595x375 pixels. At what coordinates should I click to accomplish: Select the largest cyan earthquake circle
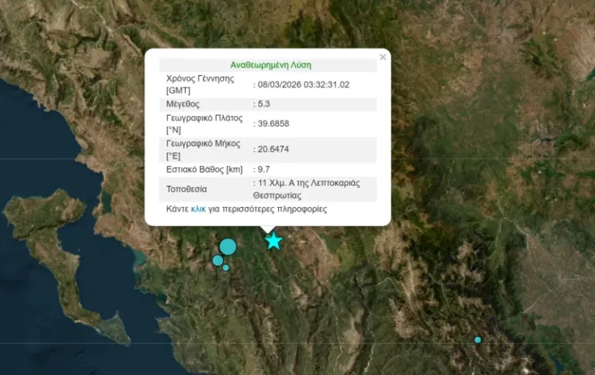click(x=228, y=247)
